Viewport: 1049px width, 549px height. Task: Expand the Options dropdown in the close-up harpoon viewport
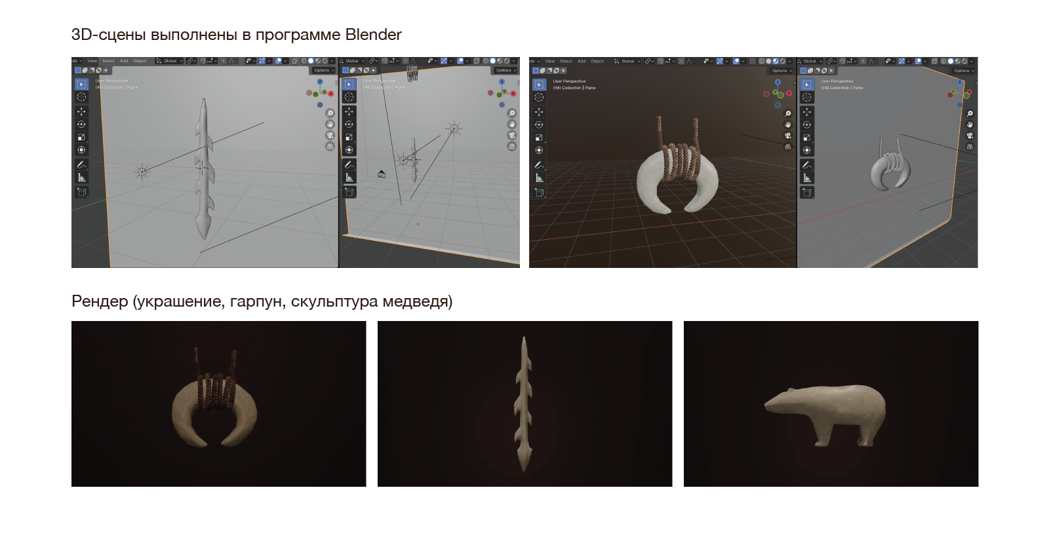(x=323, y=70)
